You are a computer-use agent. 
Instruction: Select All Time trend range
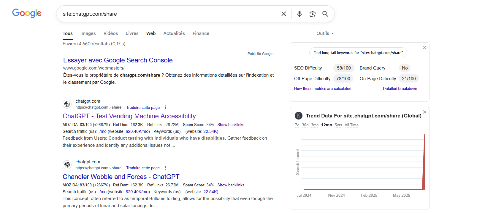tap(352, 125)
